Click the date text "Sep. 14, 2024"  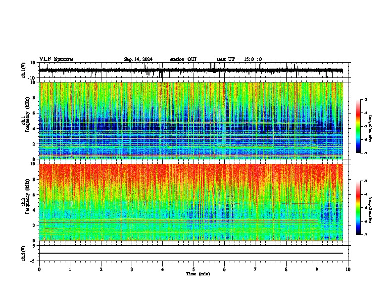tap(138, 59)
